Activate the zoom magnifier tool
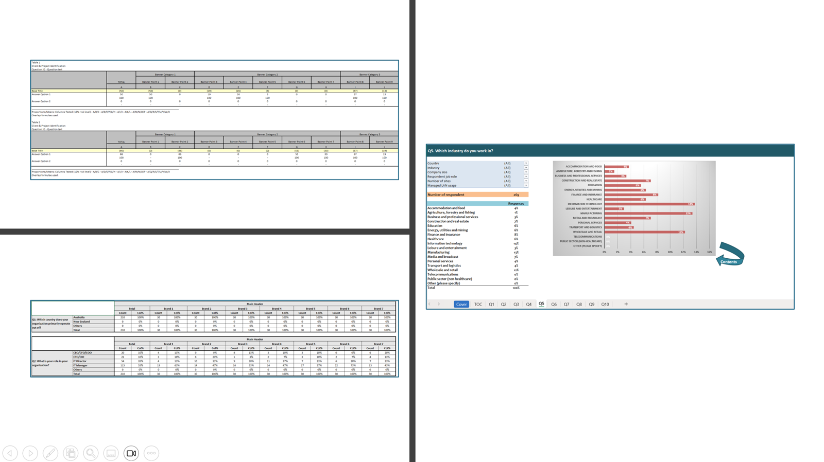The height and width of the screenshot is (462, 824). coord(91,453)
